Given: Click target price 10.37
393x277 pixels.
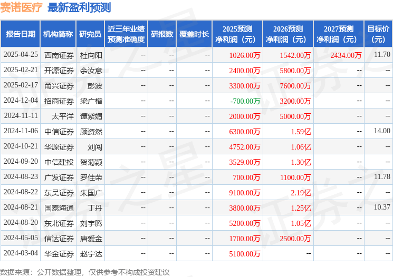Looking at the screenshot, I should [x=382, y=207].
